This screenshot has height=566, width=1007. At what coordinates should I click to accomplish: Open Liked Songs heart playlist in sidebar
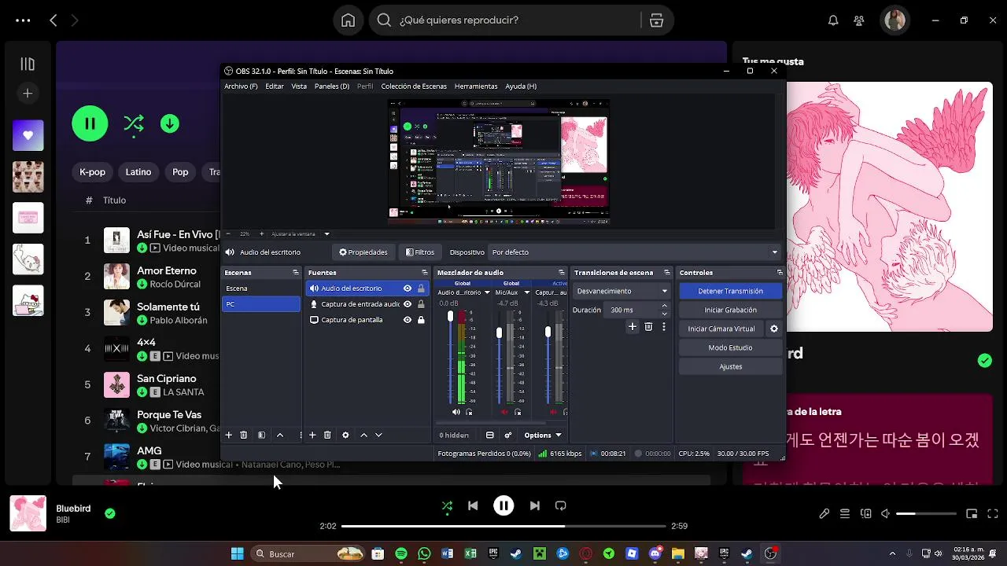[28, 135]
